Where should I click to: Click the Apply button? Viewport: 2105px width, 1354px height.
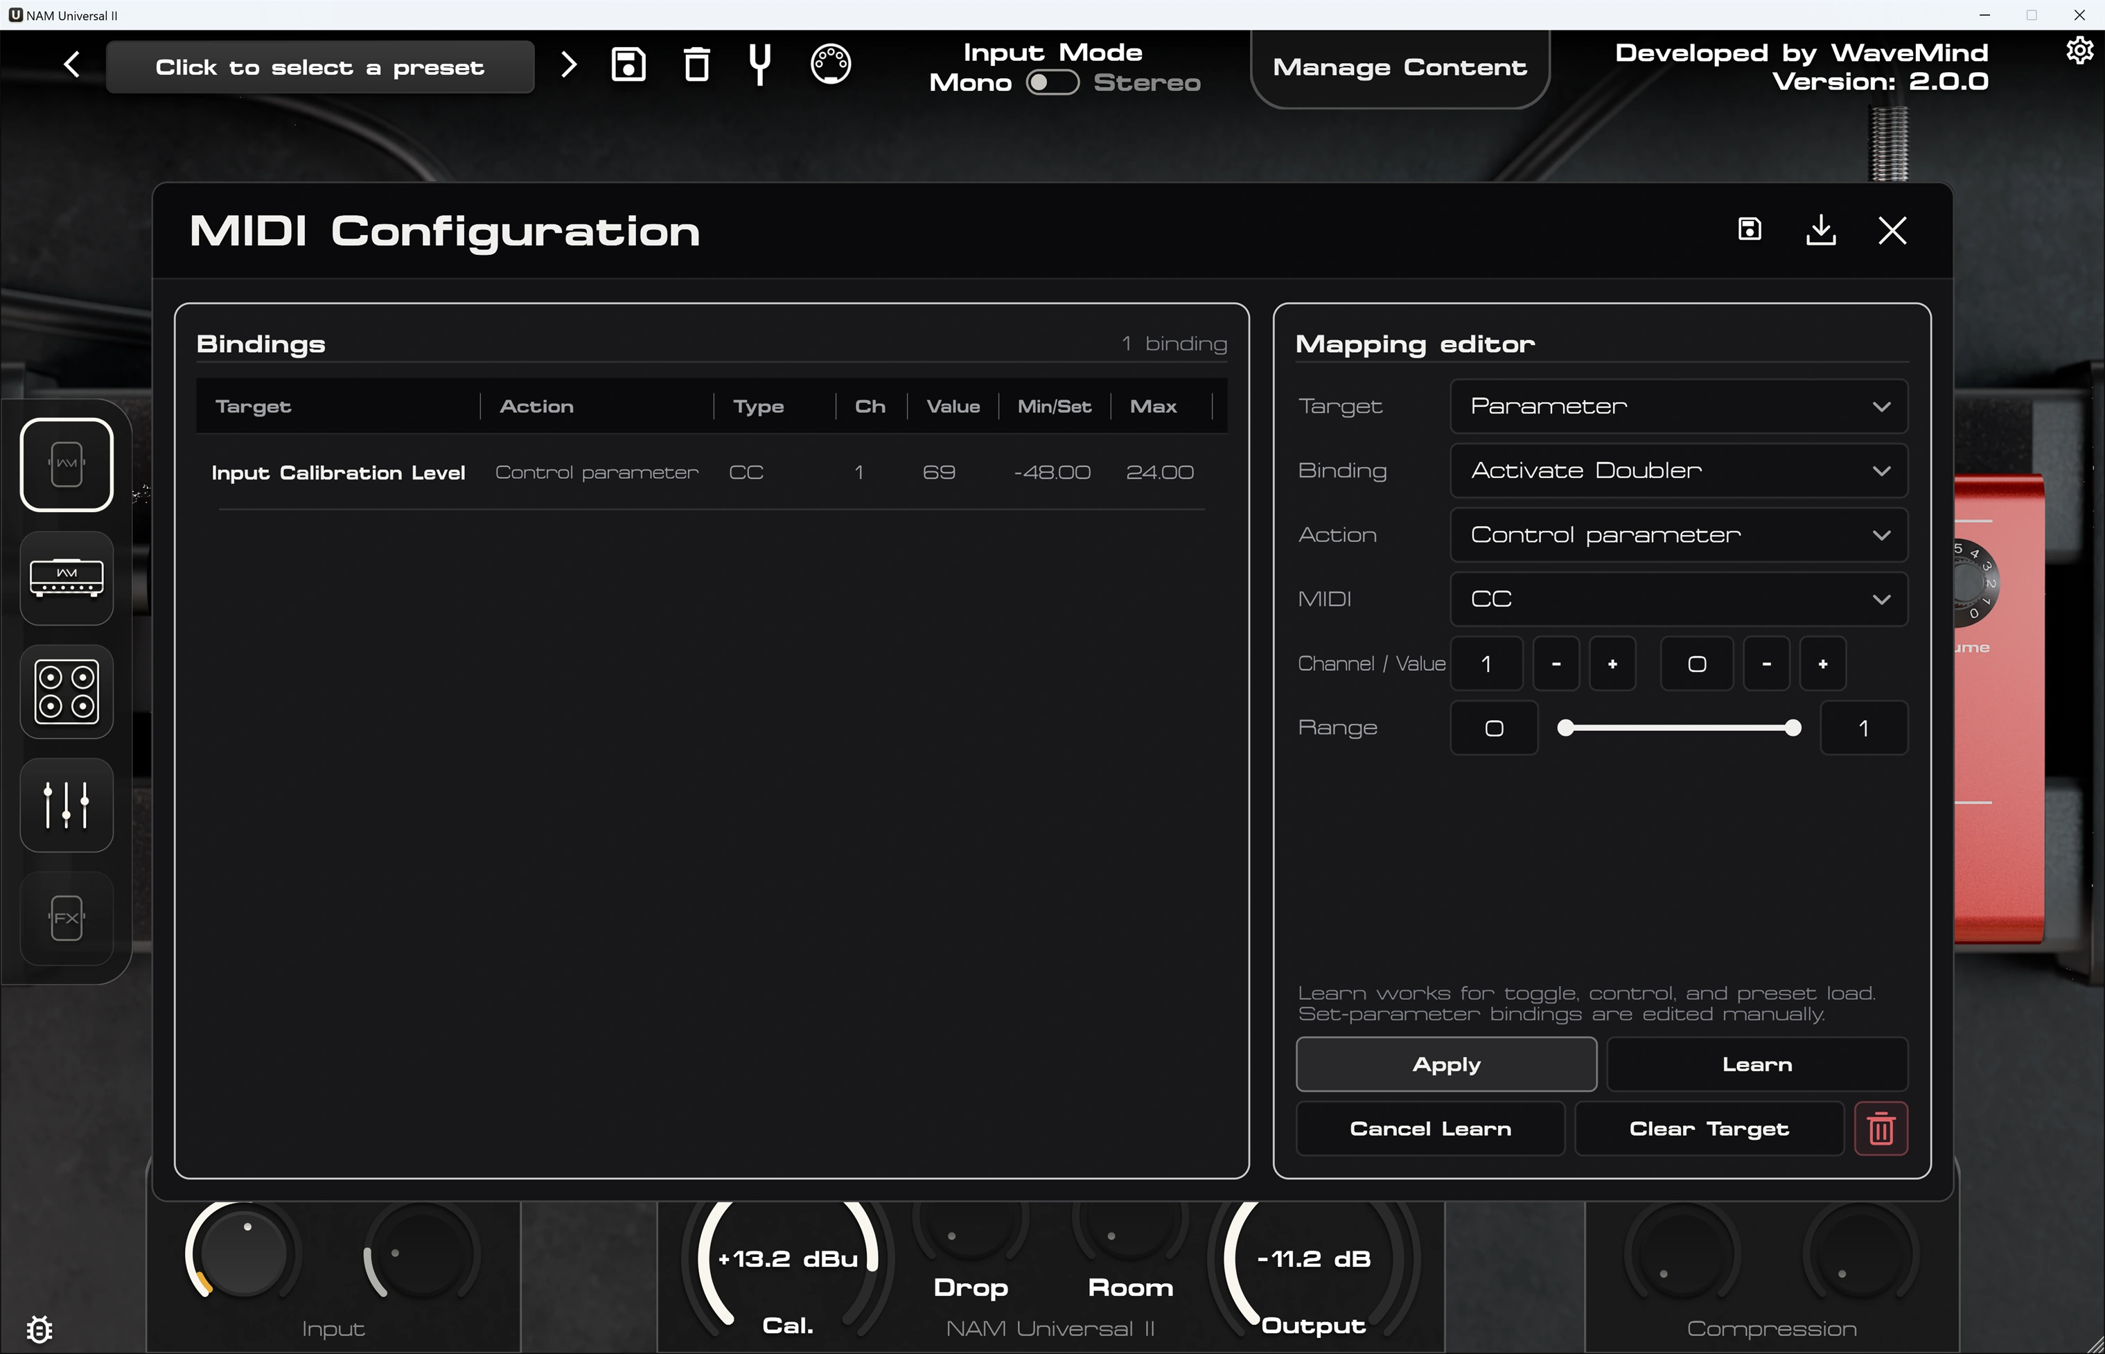tap(1447, 1065)
